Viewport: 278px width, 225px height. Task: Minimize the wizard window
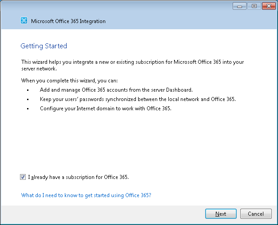point(239,6)
